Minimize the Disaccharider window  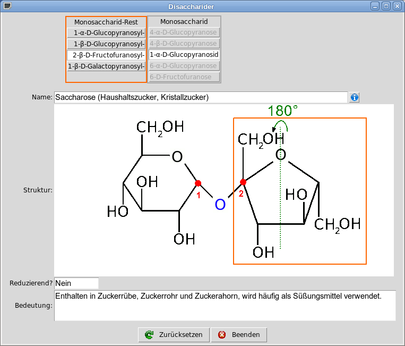pyautogui.click(x=375, y=6)
